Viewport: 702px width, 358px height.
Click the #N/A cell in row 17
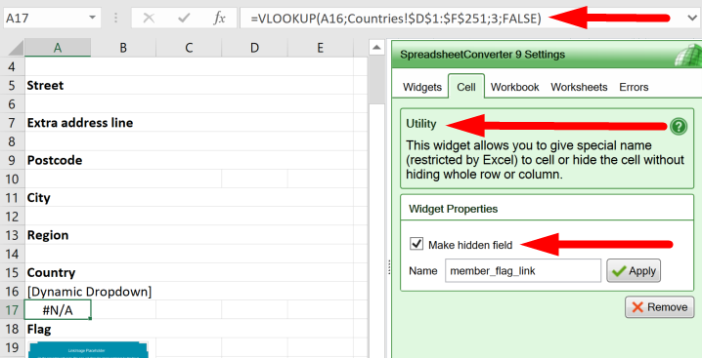pos(58,310)
